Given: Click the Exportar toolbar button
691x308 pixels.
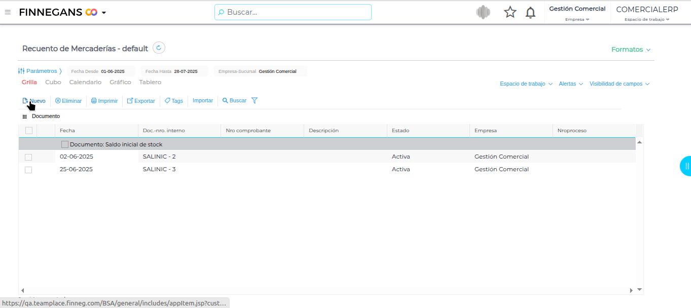Looking at the screenshot, I should coord(141,101).
